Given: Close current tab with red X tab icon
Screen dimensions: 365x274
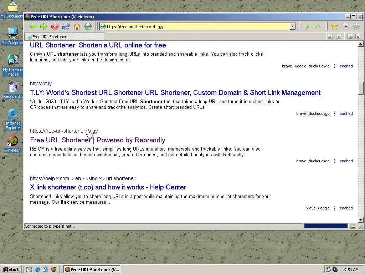Looking at the screenshot, I should (x=358, y=36).
